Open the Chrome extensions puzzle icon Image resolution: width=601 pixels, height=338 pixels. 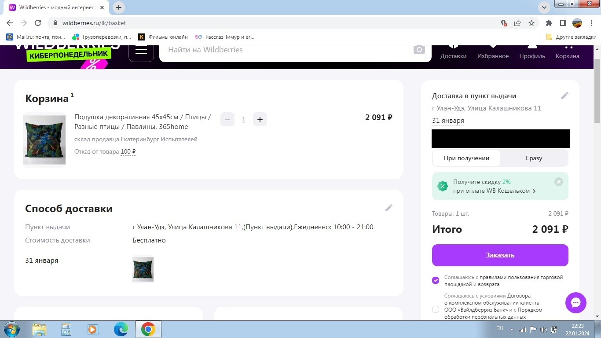coord(549,23)
